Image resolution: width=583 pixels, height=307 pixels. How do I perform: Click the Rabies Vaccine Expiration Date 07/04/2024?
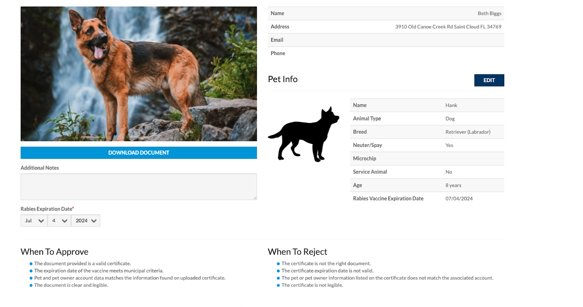tap(459, 199)
